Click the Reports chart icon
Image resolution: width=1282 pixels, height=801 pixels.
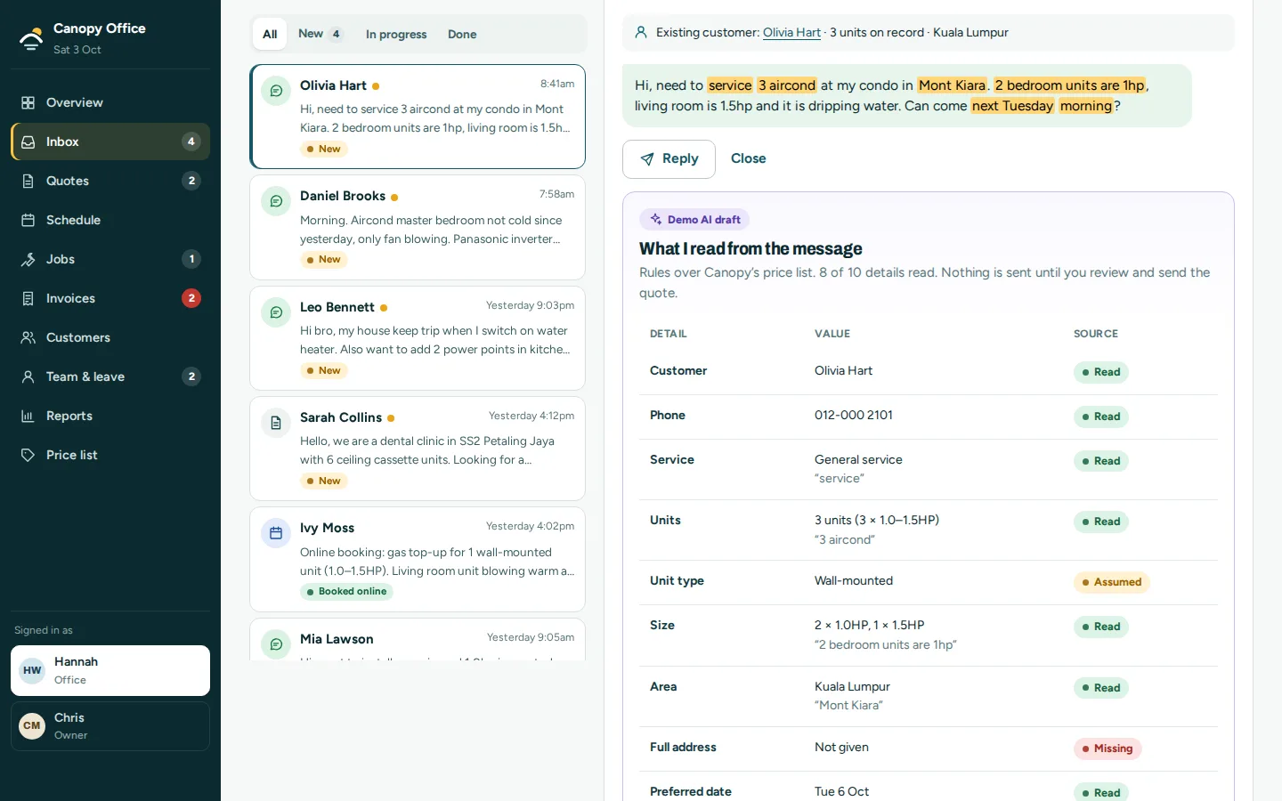tap(28, 416)
